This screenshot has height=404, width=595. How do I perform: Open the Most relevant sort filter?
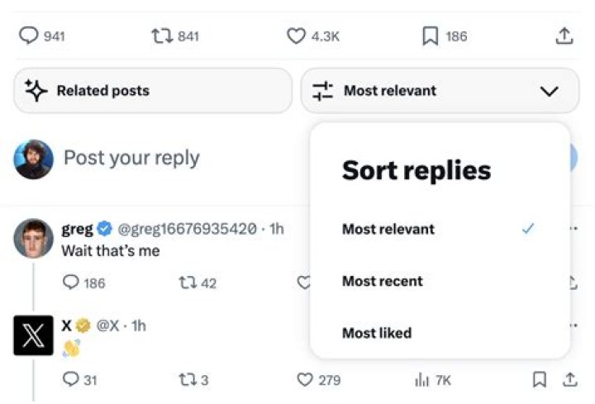point(390,91)
